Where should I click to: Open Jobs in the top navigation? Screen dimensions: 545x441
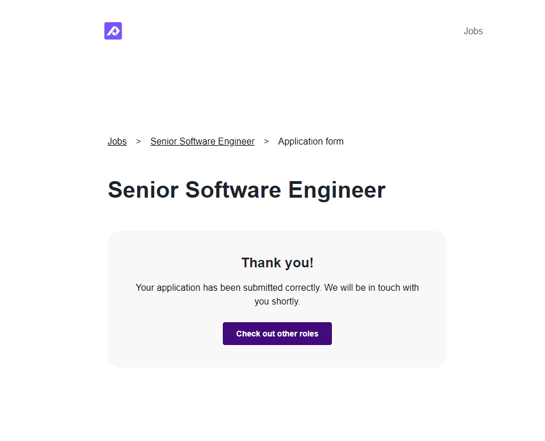[x=473, y=31]
